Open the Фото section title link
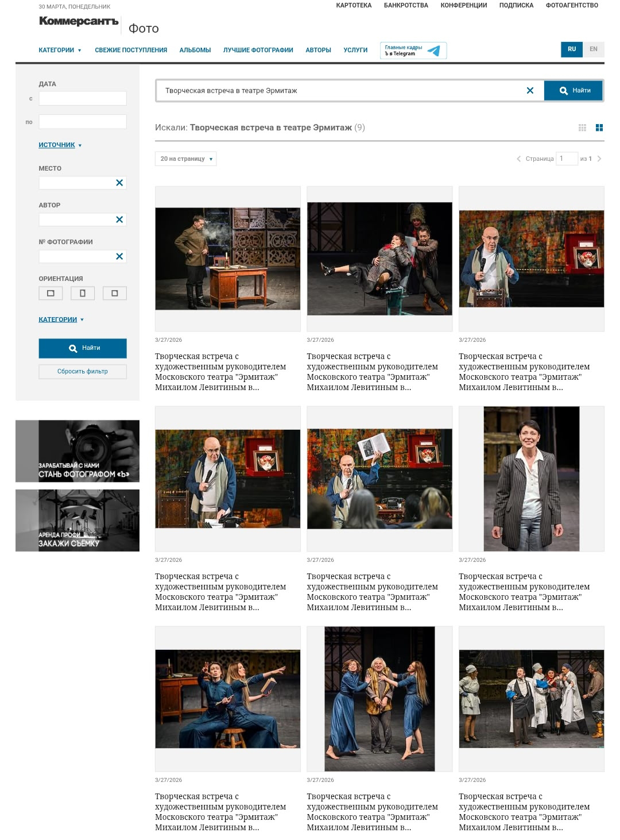The width and height of the screenshot is (620, 840). point(144,28)
